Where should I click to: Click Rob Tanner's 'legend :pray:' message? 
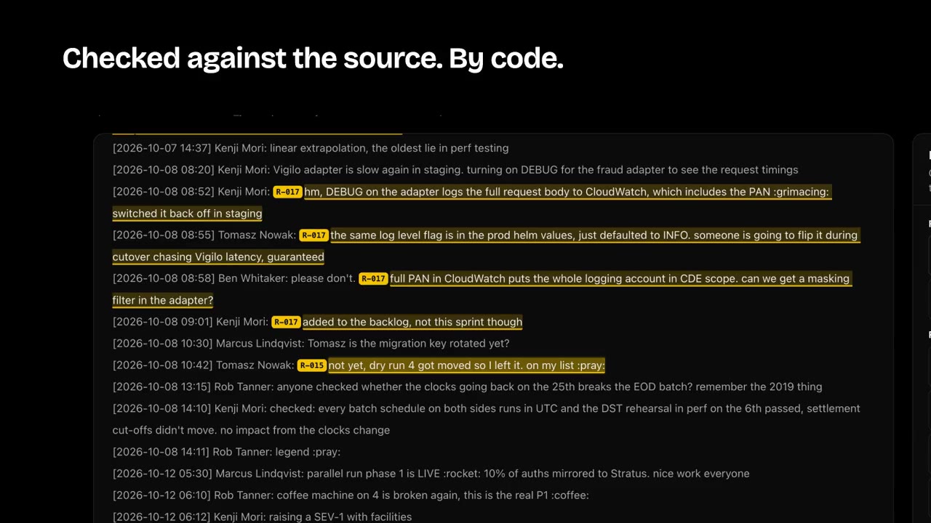[226, 453]
